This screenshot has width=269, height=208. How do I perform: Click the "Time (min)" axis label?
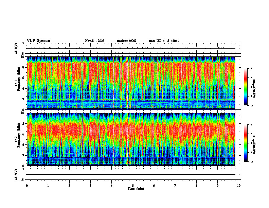(136, 189)
